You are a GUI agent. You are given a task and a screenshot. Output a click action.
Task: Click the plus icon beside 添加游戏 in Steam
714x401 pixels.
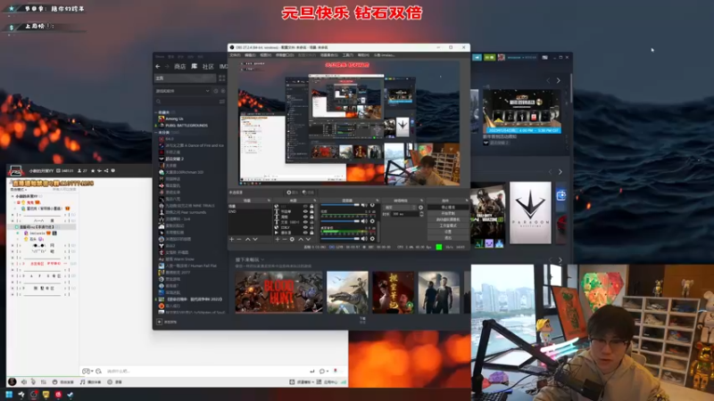point(160,322)
